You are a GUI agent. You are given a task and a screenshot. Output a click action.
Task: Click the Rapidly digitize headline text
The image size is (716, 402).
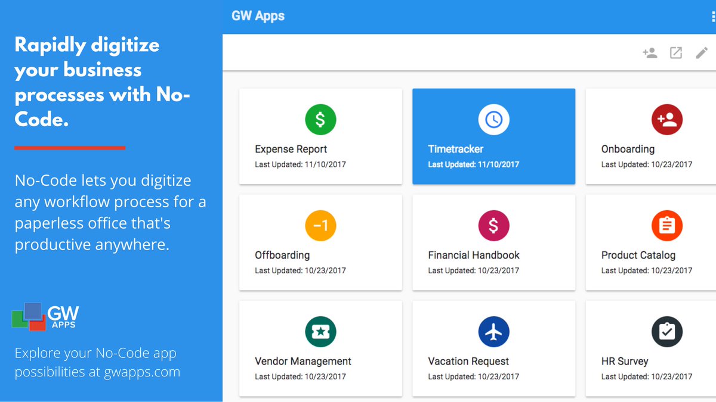tap(102, 82)
